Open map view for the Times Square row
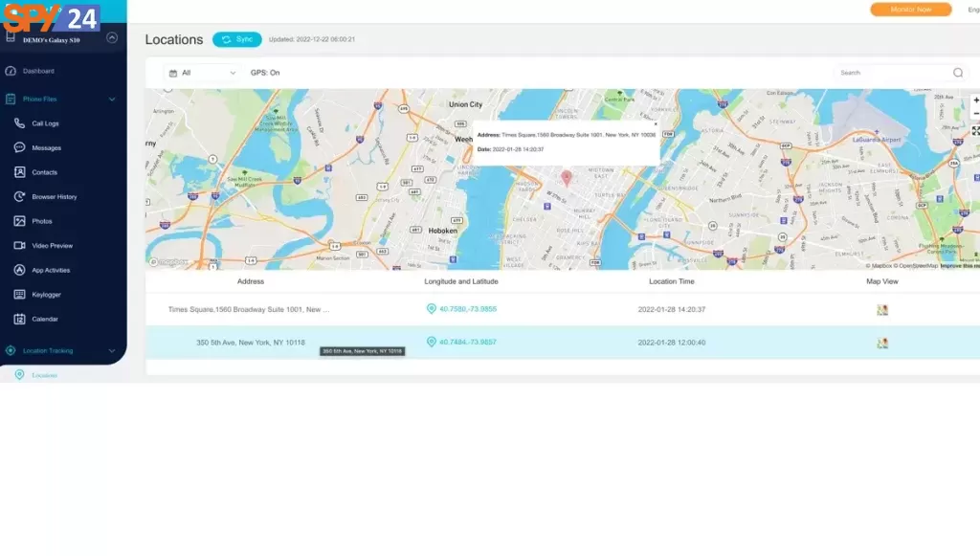980x556 pixels. click(881, 310)
